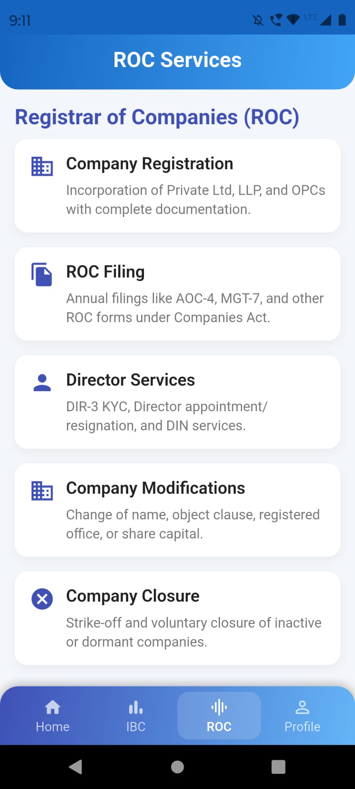This screenshot has width=355, height=789.
Task: Tap the ROC waveform icon
Action: pos(219,708)
